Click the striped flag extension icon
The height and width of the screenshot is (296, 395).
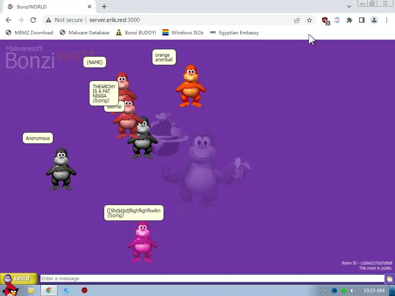337,20
